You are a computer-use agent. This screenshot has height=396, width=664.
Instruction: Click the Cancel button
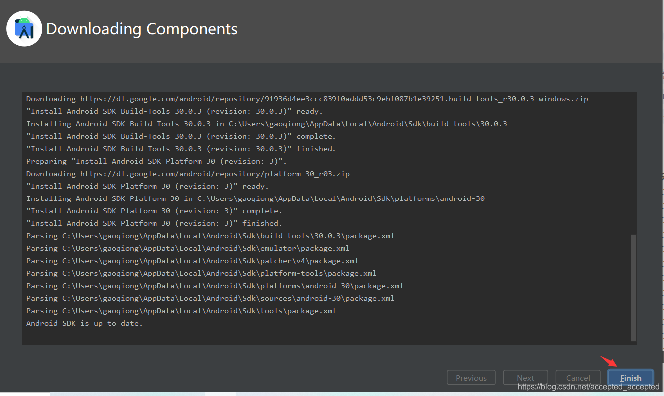(x=578, y=378)
